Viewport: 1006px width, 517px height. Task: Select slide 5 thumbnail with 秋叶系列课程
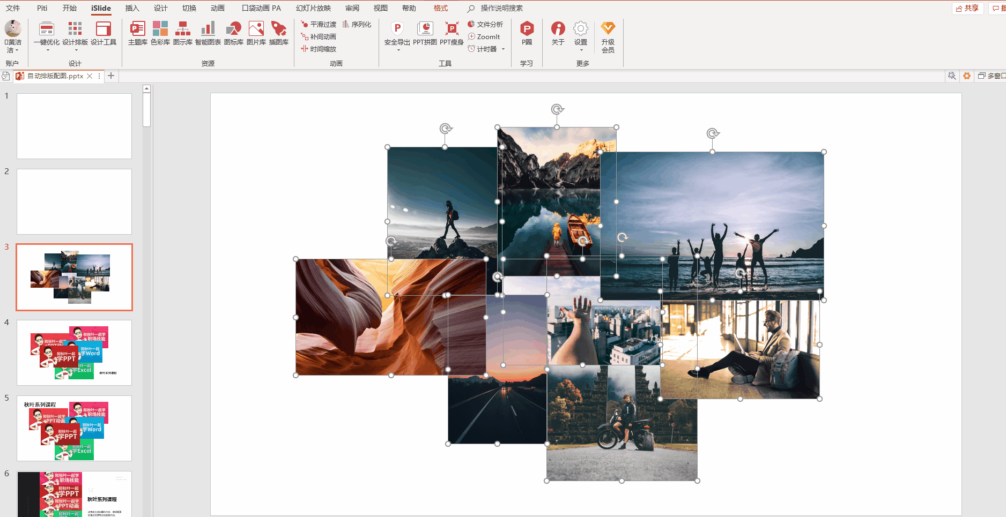click(x=74, y=428)
